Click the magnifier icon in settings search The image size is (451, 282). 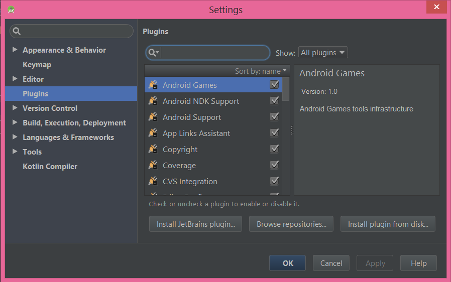tap(17, 31)
